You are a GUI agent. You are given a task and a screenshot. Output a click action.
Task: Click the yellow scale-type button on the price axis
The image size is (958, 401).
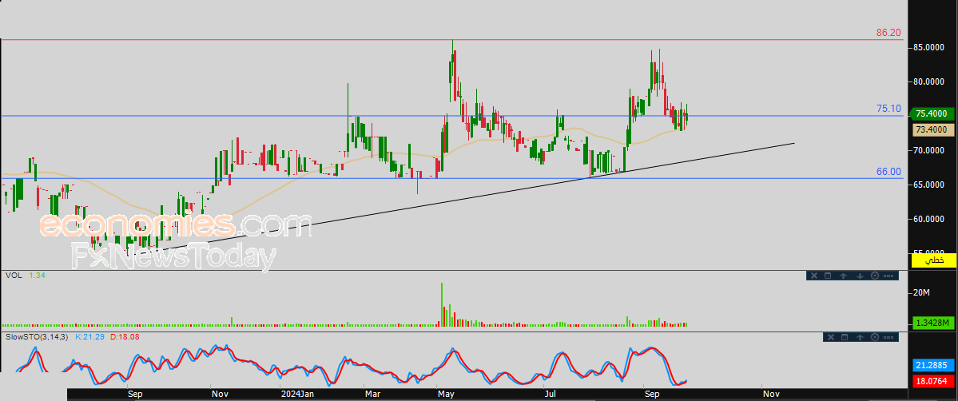(933, 260)
